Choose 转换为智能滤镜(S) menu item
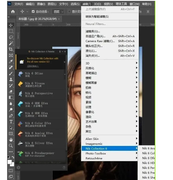 tap(110, 16)
